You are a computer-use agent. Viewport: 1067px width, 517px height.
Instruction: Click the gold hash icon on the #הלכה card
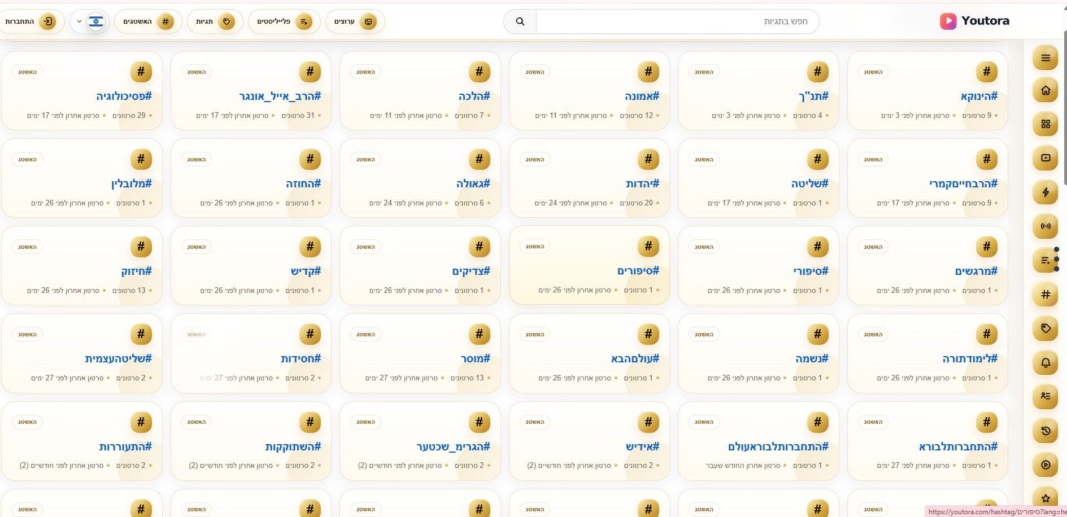coord(479,72)
